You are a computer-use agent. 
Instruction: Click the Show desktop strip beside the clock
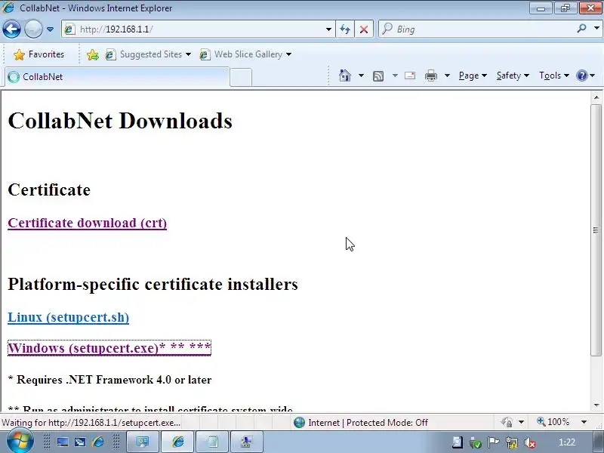pyautogui.click(x=599, y=442)
